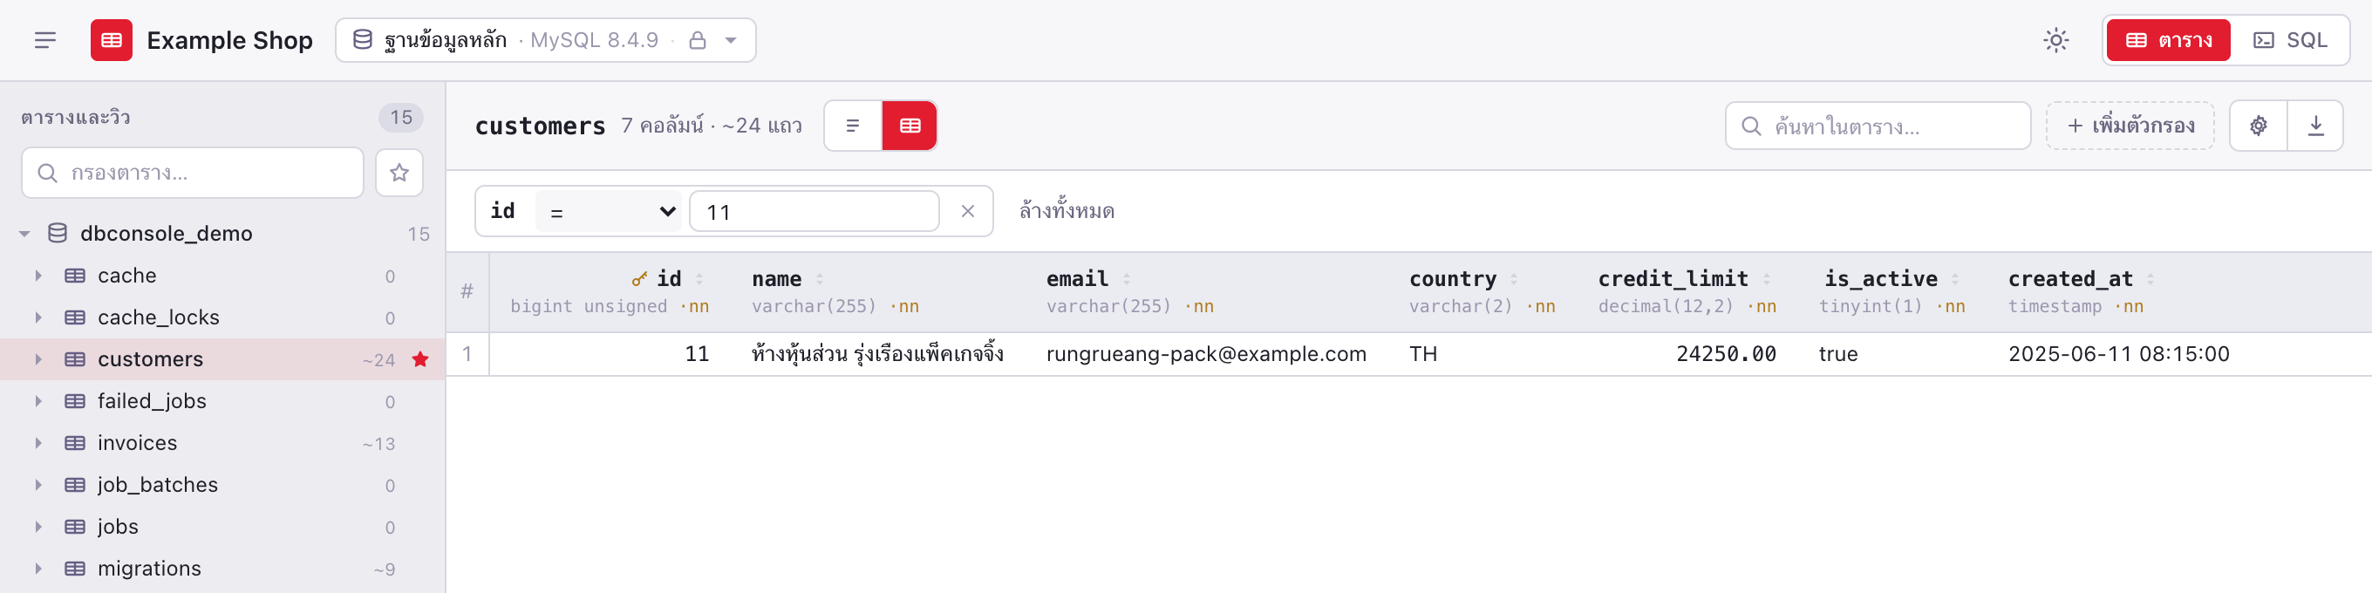Expand the invoices table node

[38, 444]
